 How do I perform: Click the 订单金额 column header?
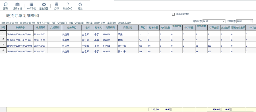click(x=214, y=28)
